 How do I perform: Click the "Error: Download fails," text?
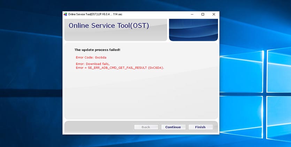[93, 64]
